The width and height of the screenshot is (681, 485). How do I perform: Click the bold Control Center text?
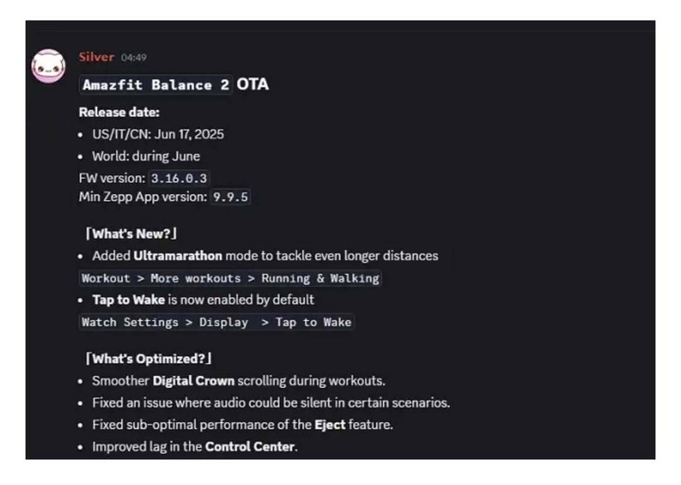(x=249, y=447)
